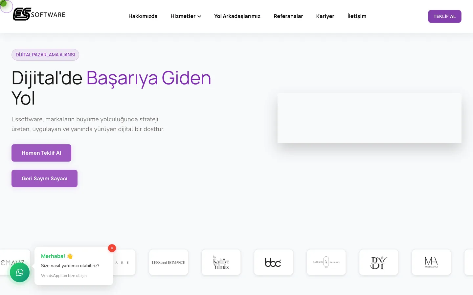Image resolution: width=473 pixels, height=295 pixels.
Task: Open the LESS and ROMANCE client logo
Action: 169,262
